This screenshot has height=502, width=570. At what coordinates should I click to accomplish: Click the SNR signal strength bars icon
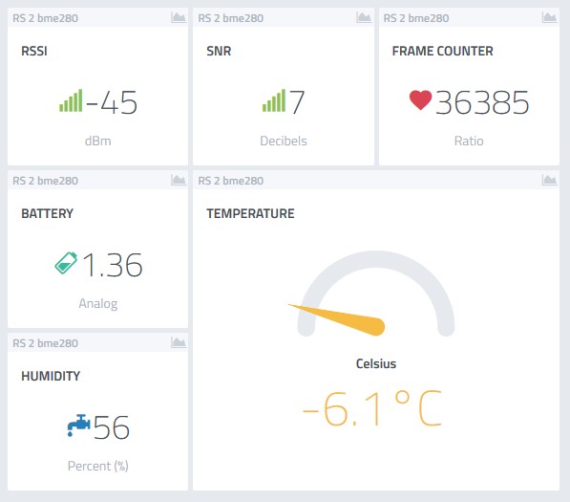coord(274,100)
